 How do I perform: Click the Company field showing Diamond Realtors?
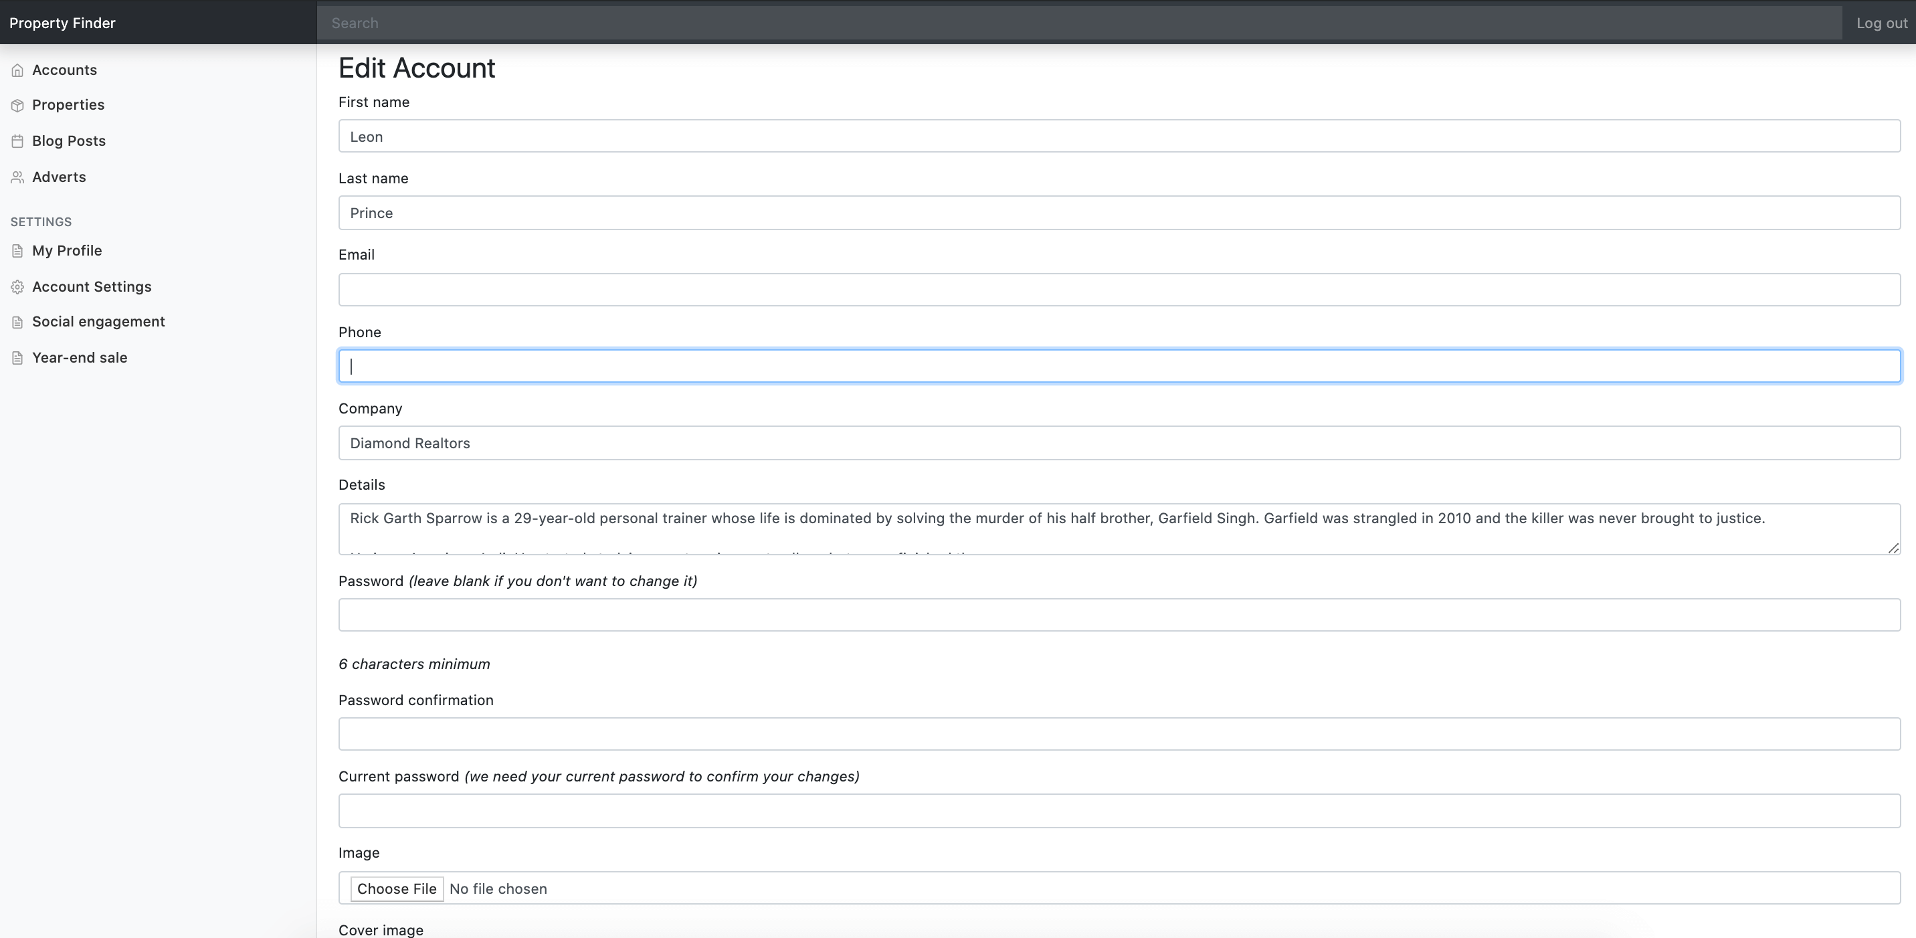click(1116, 443)
